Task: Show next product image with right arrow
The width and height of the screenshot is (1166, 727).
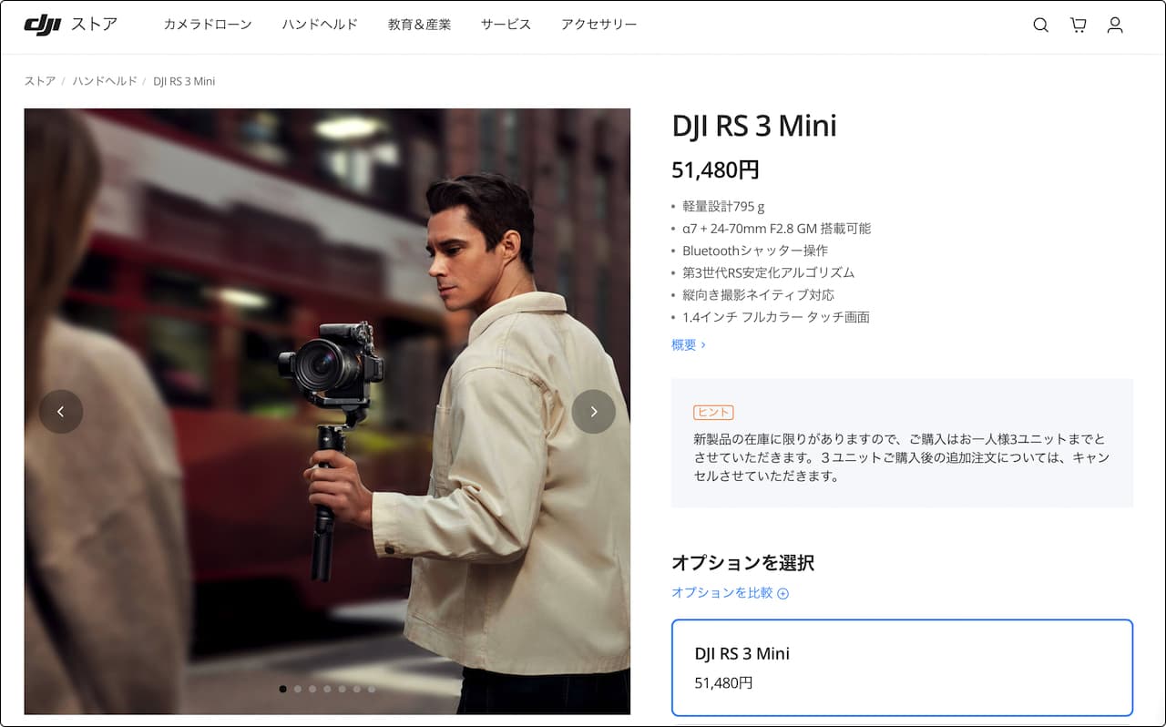Action: [594, 412]
